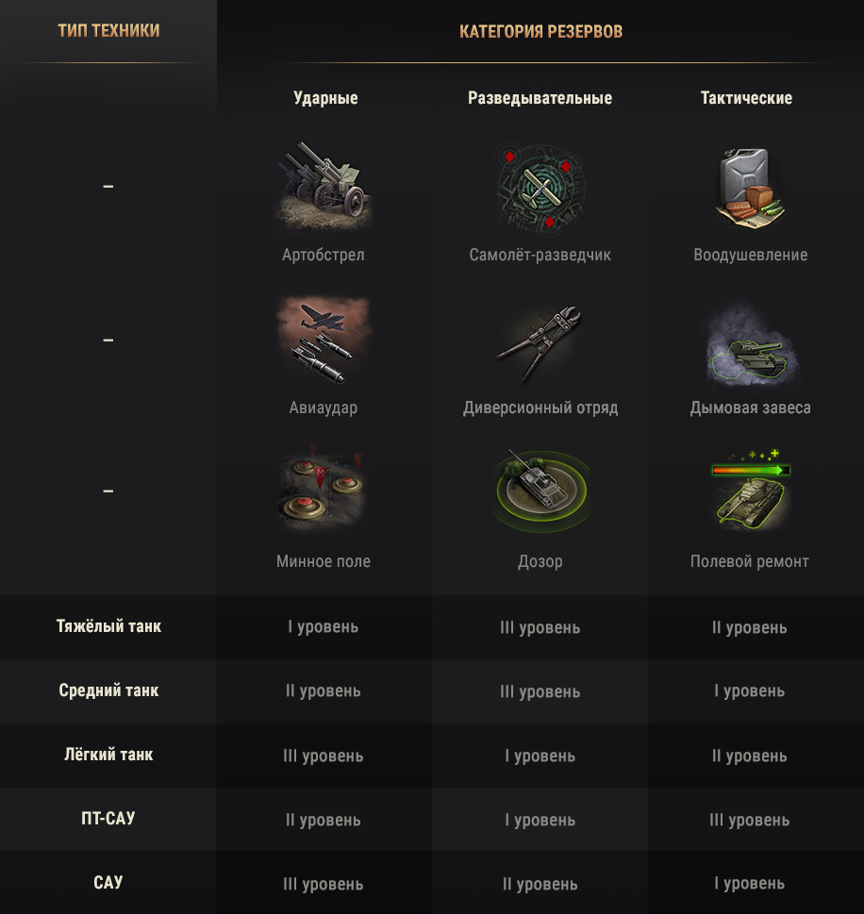Click the Тип техники heading
This screenshot has width=864, height=914.
(x=108, y=30)
